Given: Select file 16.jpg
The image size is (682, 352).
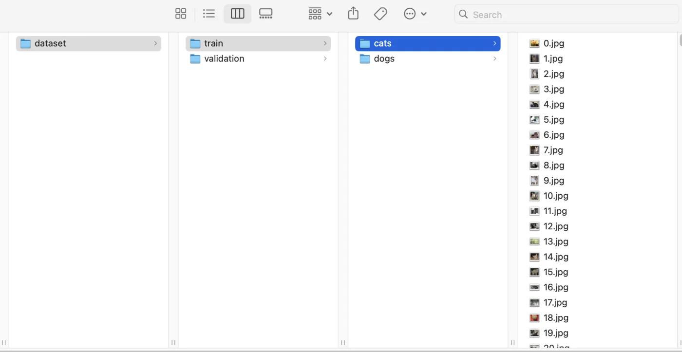Looking at the screenshot, I should 556,287.
